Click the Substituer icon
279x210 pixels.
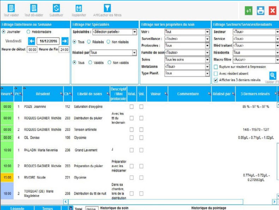click(56, 8)
